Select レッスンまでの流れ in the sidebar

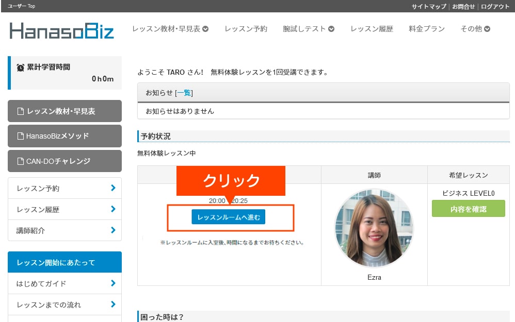tap(65, 304)
